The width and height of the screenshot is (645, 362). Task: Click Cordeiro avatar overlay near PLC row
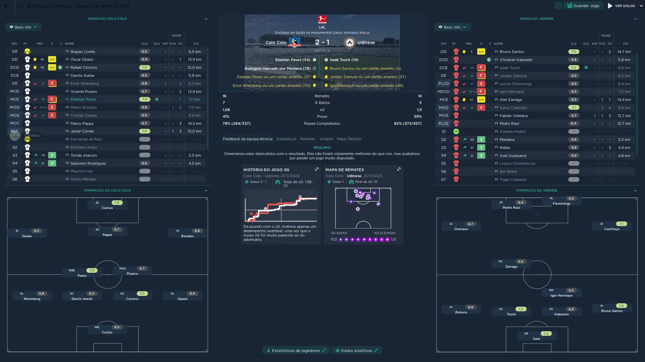point(15,136)
